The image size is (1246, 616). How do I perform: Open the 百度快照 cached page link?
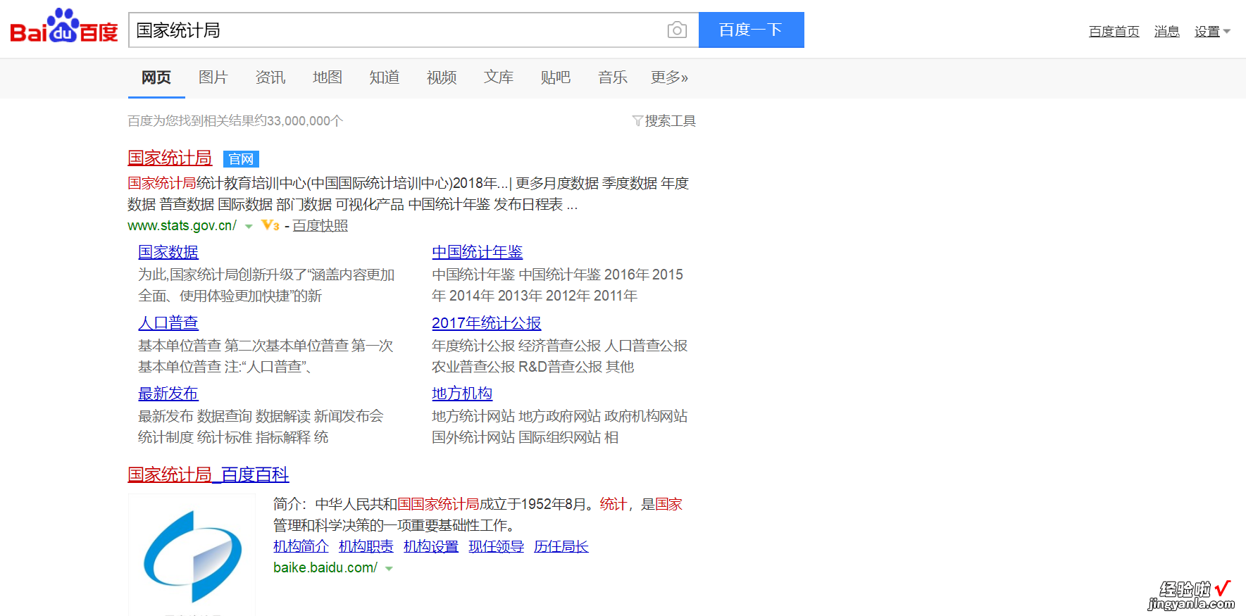coord(320,226)
